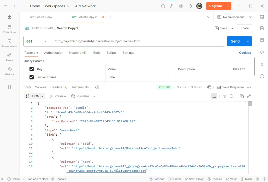The image size is (268, 182).
Task: Open the settings gear icon
Action: tap(181, 6)
